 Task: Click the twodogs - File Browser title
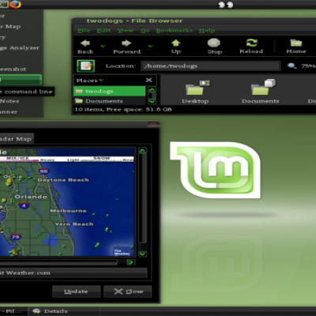(134, 21)
